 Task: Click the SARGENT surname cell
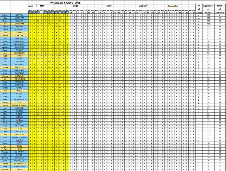(x=19, y=73)
